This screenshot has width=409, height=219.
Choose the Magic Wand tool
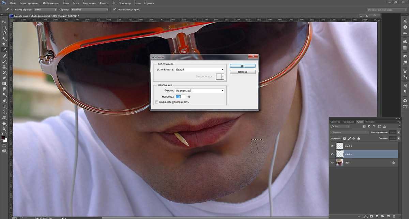point(4,38)
